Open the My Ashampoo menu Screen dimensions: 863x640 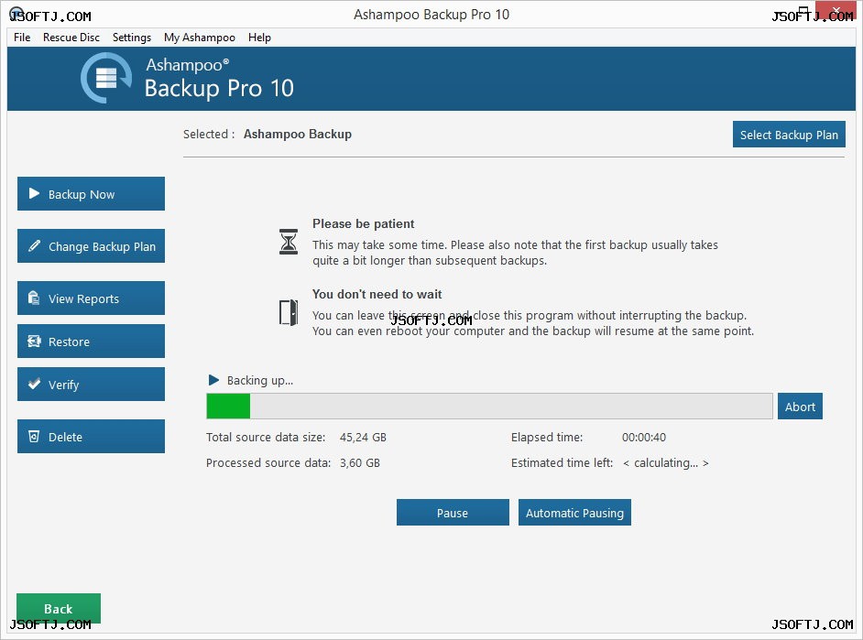coord(199,38)
